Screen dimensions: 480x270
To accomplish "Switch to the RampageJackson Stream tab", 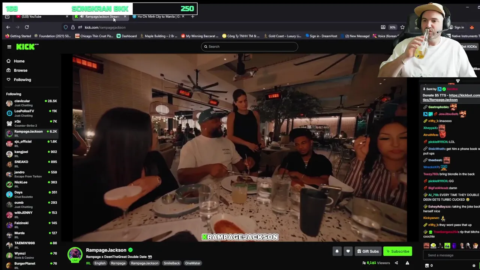I will click(100, 16).
